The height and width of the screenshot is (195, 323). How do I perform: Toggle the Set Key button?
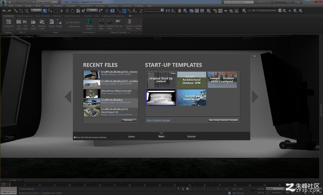tap(260, 193)
